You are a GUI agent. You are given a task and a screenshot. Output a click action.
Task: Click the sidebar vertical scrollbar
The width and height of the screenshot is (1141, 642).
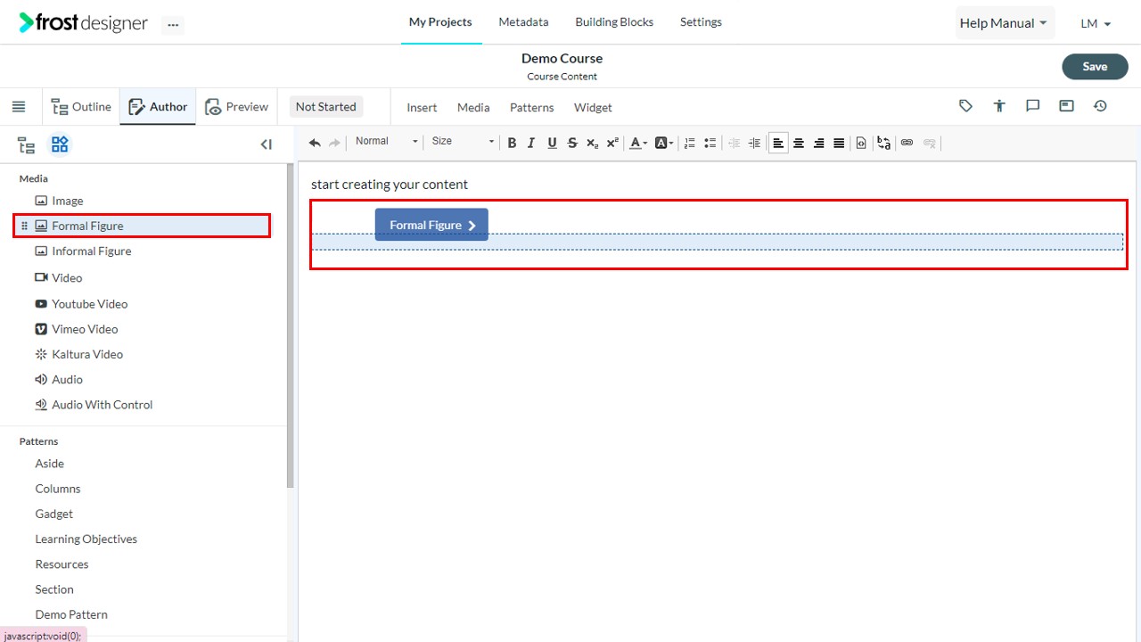coord(290,325)
